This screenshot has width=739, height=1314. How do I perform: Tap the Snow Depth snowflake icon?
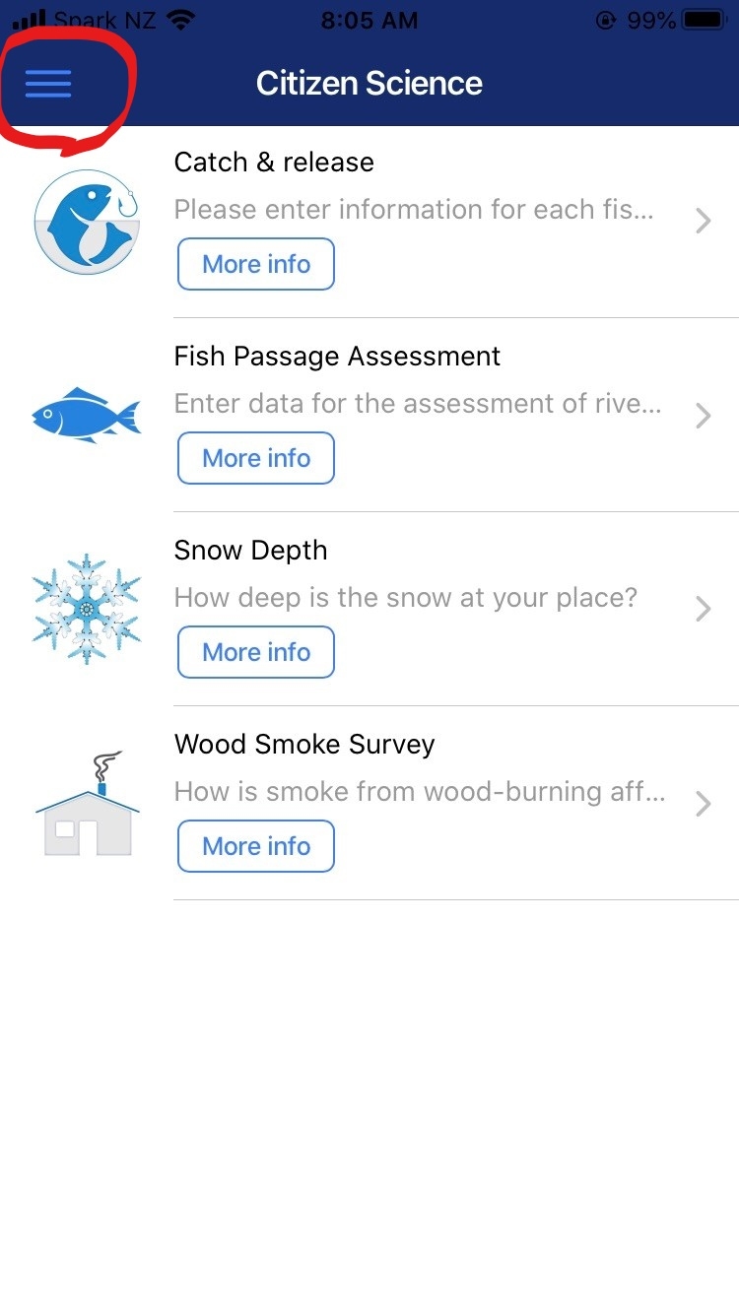pyautogui.click(x=87, y=608)
